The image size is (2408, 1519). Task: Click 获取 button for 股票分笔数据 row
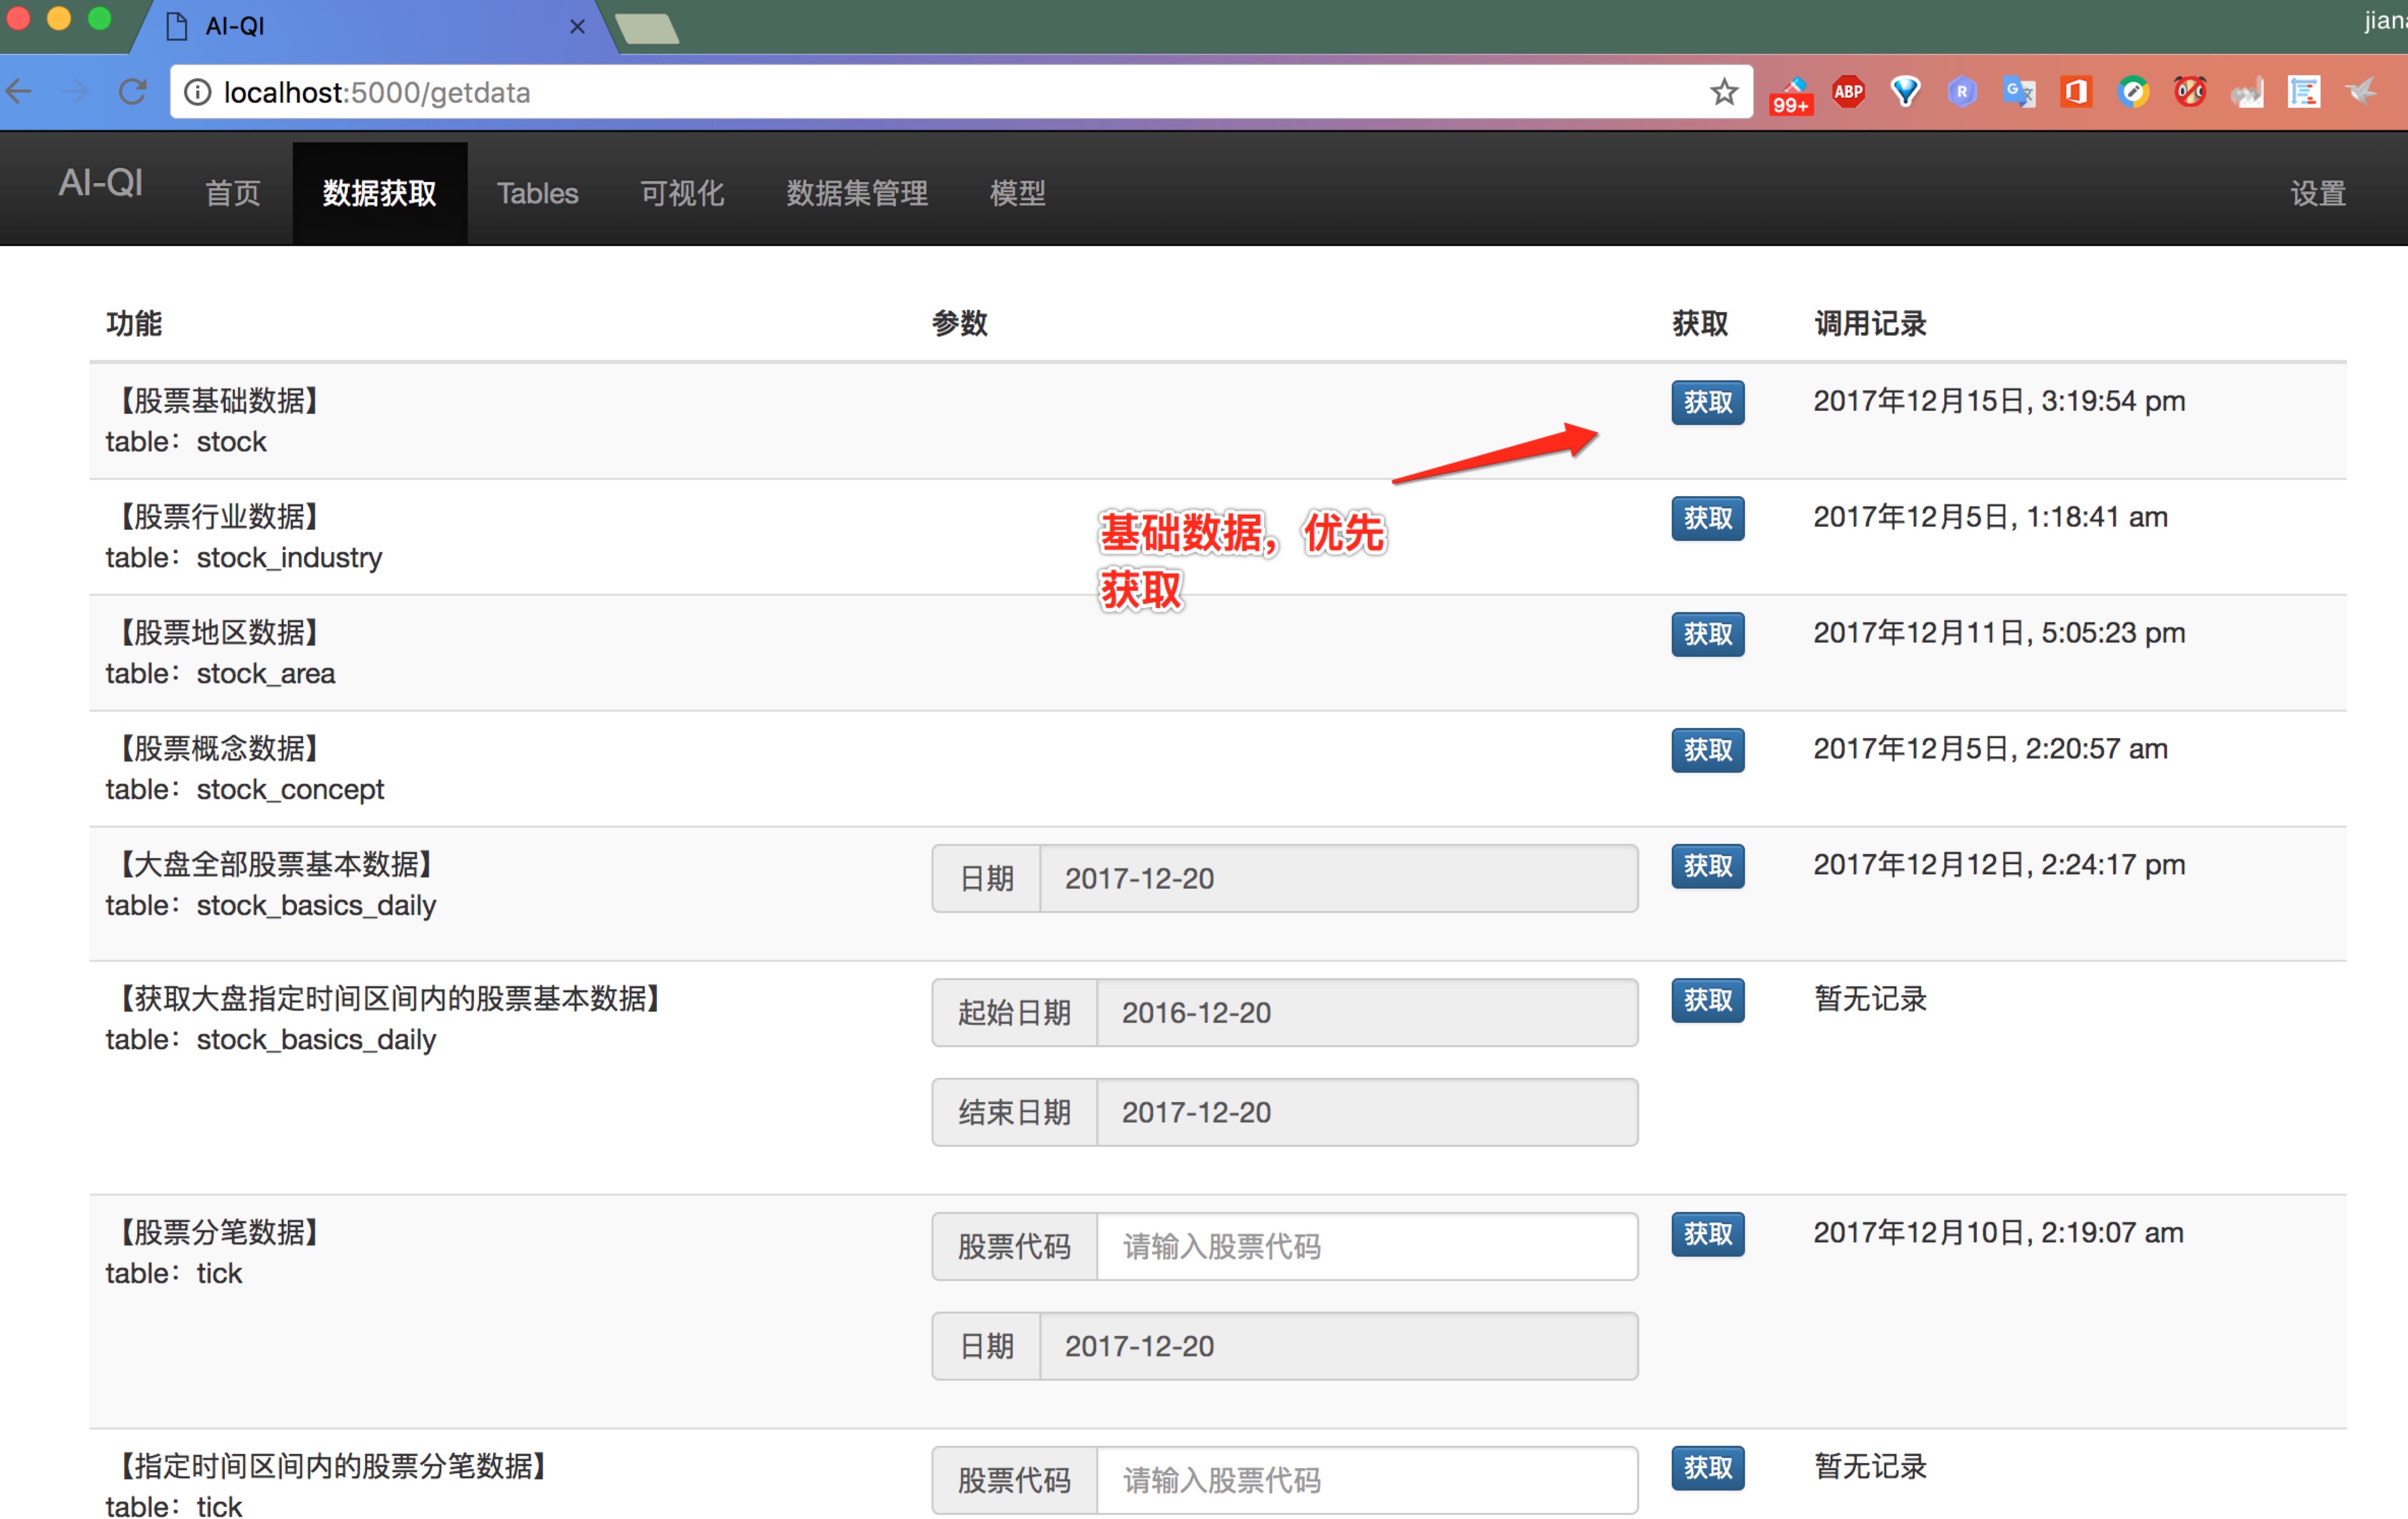point(1707,1233)
